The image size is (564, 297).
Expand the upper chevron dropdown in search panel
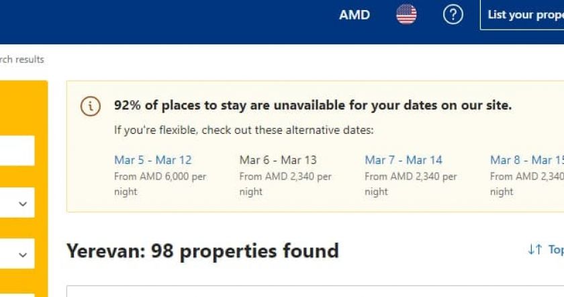coord(23,204)
